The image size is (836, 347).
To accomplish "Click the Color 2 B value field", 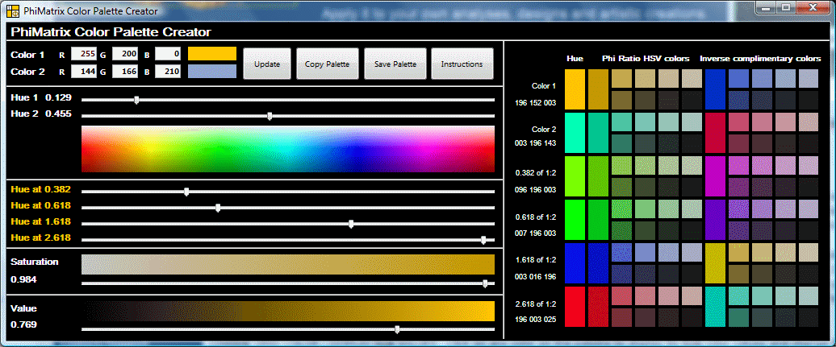I will pos(167,72).
